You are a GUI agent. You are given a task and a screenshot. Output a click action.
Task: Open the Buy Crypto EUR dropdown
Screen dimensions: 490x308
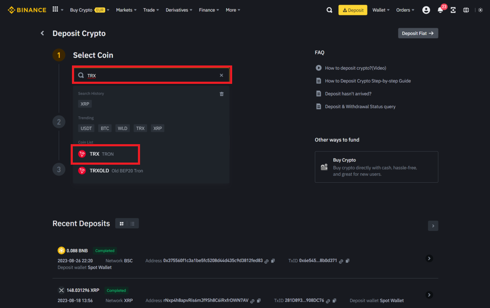[x=90, y=10]
